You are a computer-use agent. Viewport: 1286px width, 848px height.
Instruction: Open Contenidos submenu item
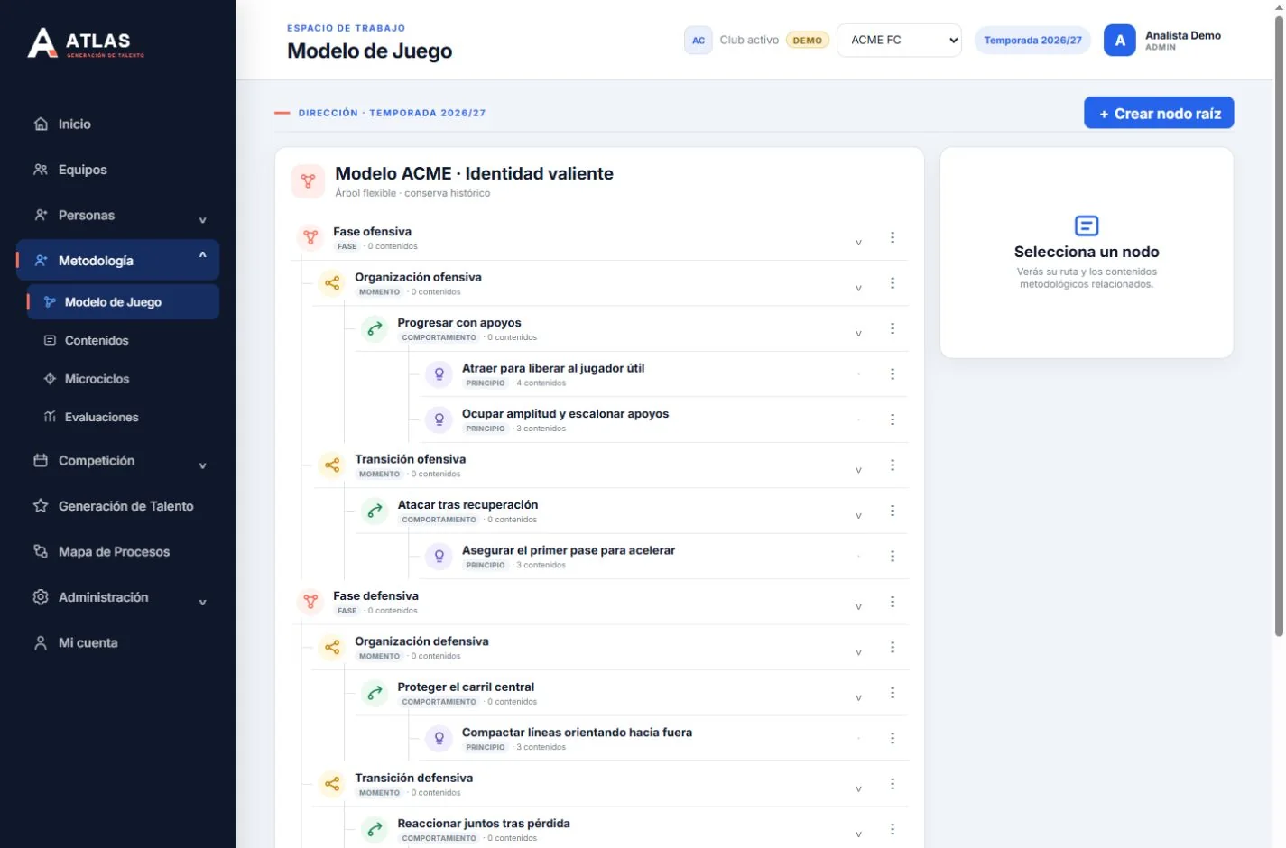[x=123, y=340]
